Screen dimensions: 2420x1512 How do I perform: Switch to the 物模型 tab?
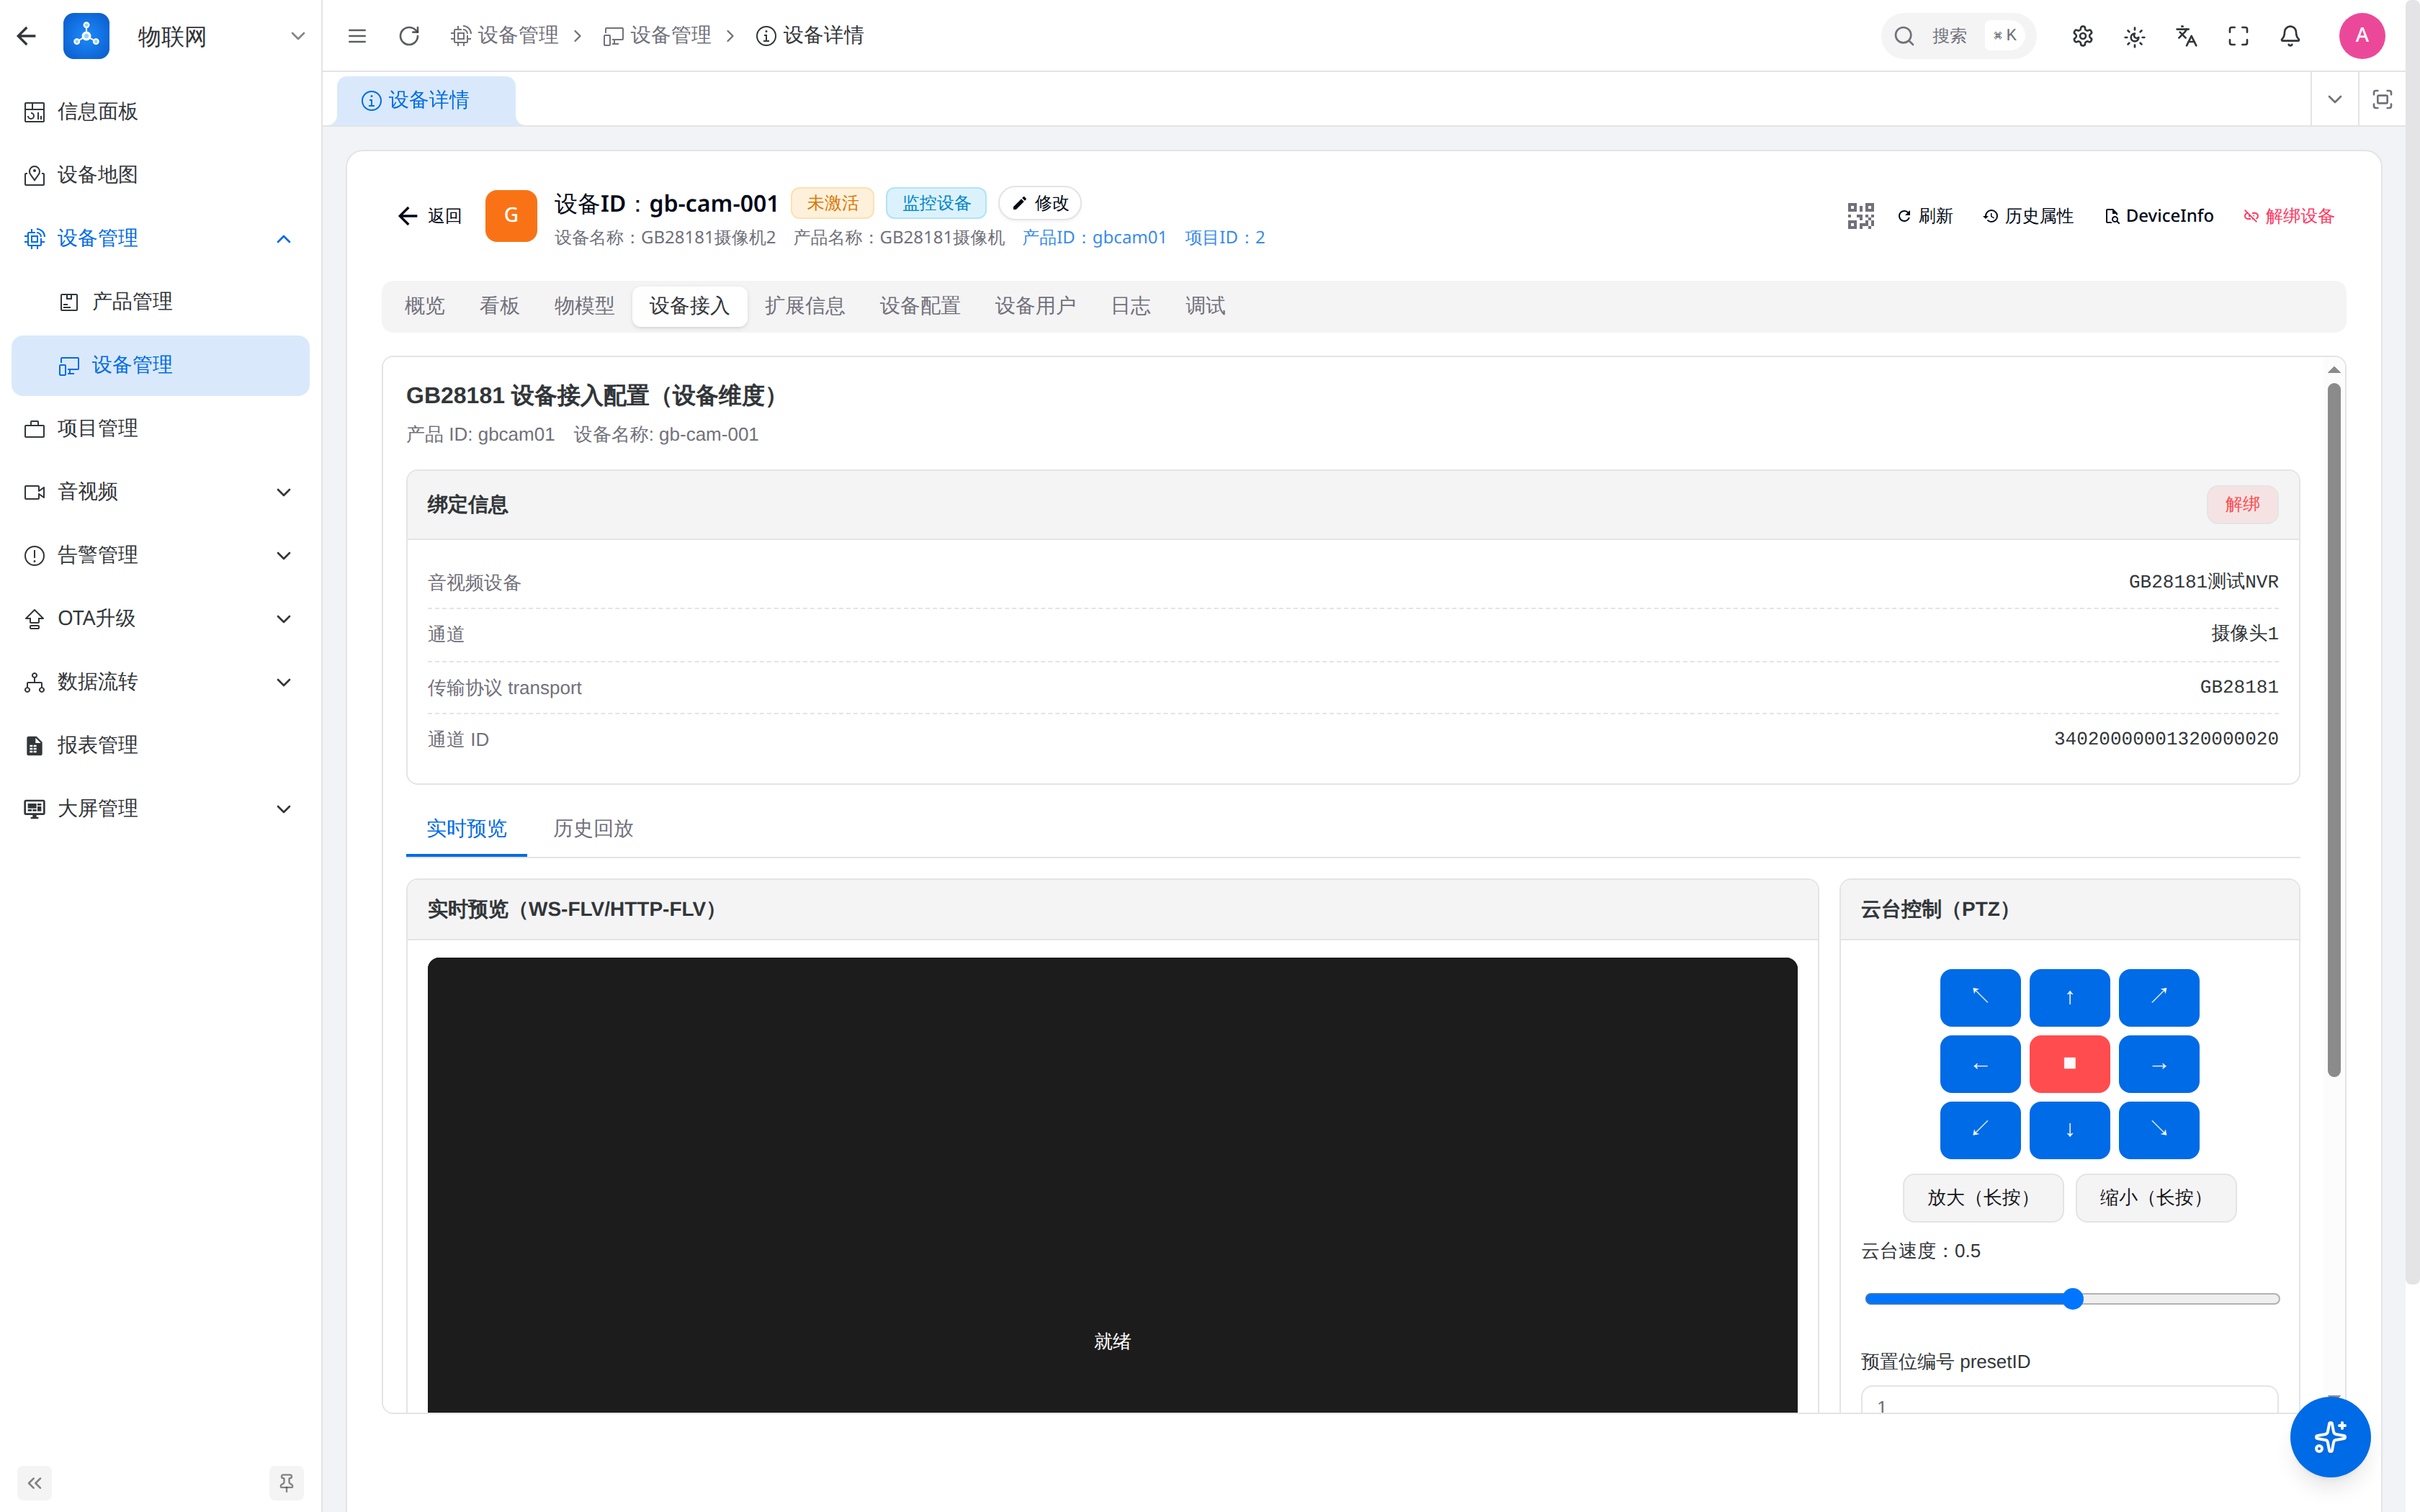pos(584,306)
